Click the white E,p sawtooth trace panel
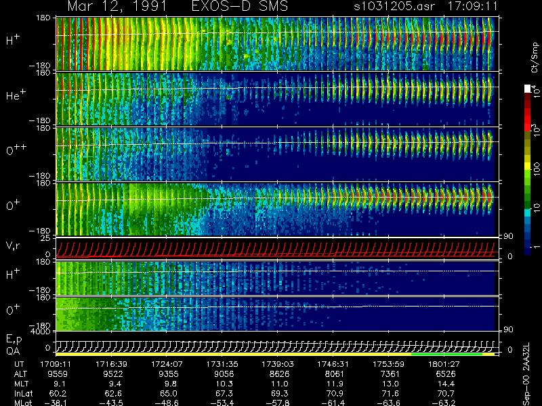Viewport: 542px width, 406px height. click(277, 342)
